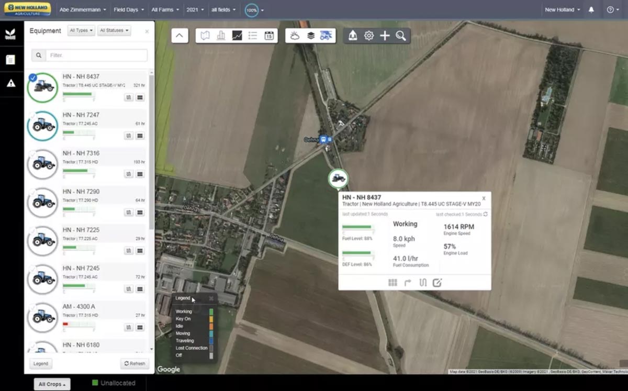The width and height of the screenshot is (628, 391).
Task: Click the equipment Filter text field
Action: tap(96, 55)
